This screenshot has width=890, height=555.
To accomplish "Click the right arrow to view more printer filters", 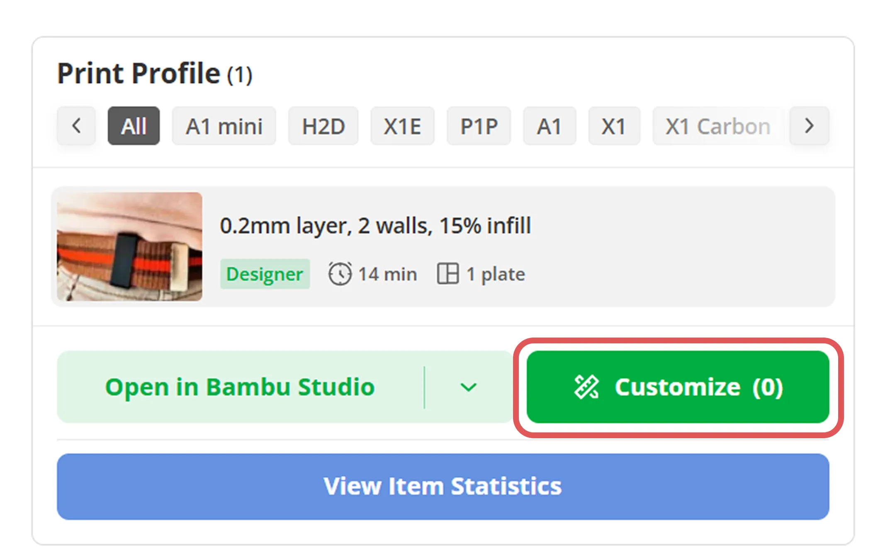I will 809,126.
